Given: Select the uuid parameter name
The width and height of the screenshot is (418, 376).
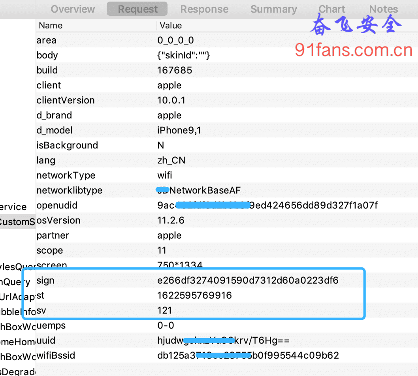Looking at the screenshot, I should [x=46, y=340].
